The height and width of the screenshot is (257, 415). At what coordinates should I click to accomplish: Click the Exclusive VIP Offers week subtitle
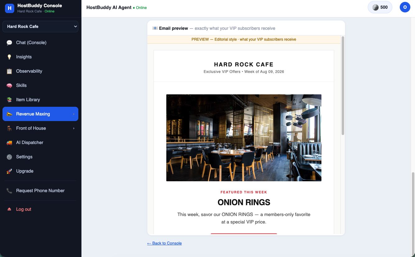point(244,72)
